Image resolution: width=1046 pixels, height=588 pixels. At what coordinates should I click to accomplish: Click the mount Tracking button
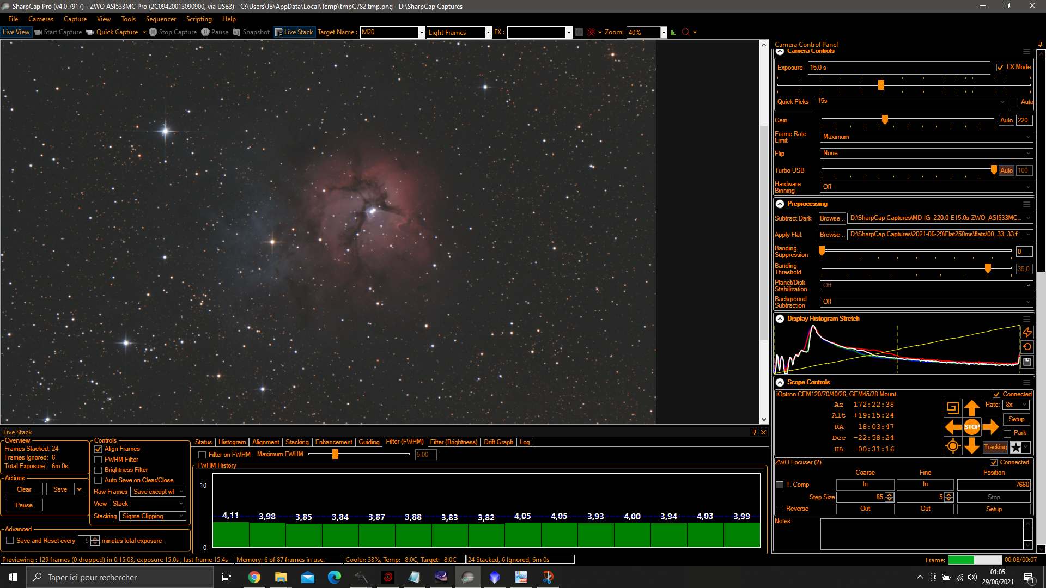click(x=995, y=448)
